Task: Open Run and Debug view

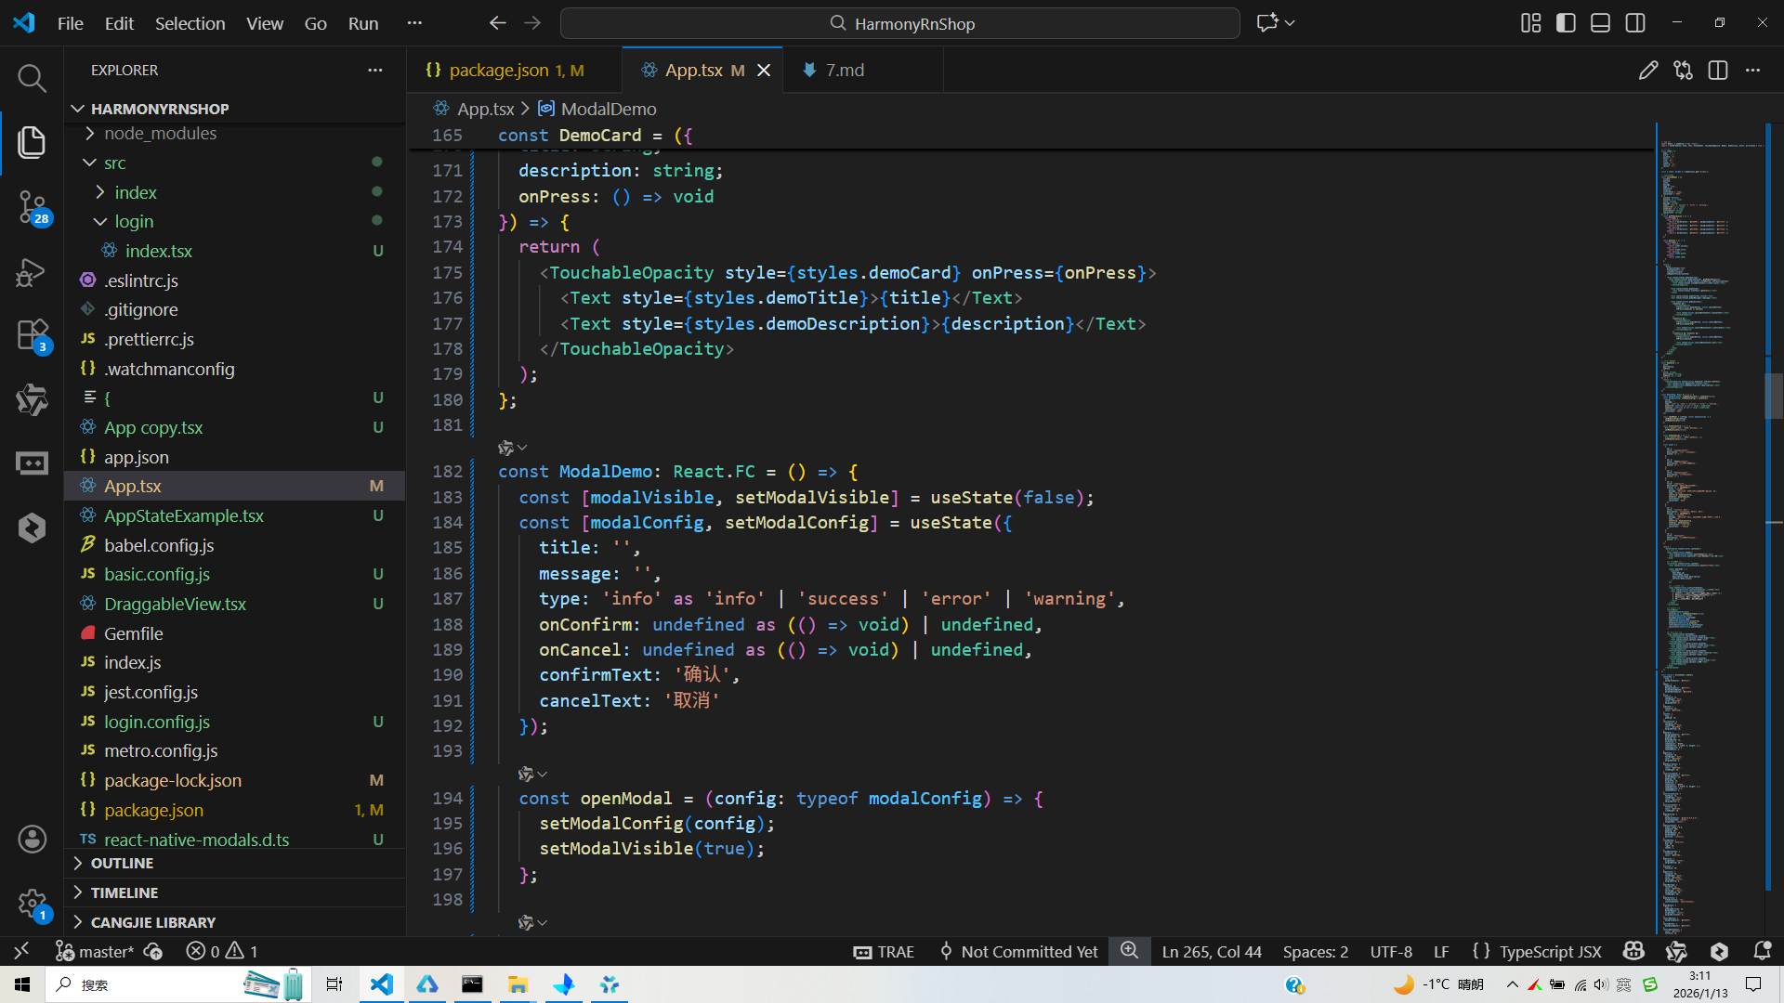Action: pyautogui.click(x=32, y=272)
